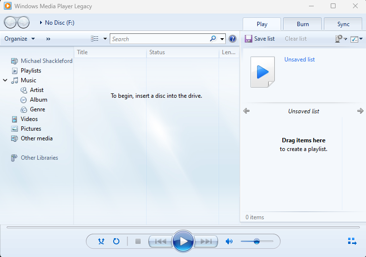Switch to the Sync tab
The image size is (366, 257).
(x=343, y=24)
